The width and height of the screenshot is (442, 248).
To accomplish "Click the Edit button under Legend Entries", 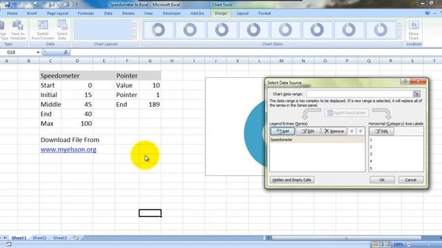I will pyautogui.click(x=307, y=132).
